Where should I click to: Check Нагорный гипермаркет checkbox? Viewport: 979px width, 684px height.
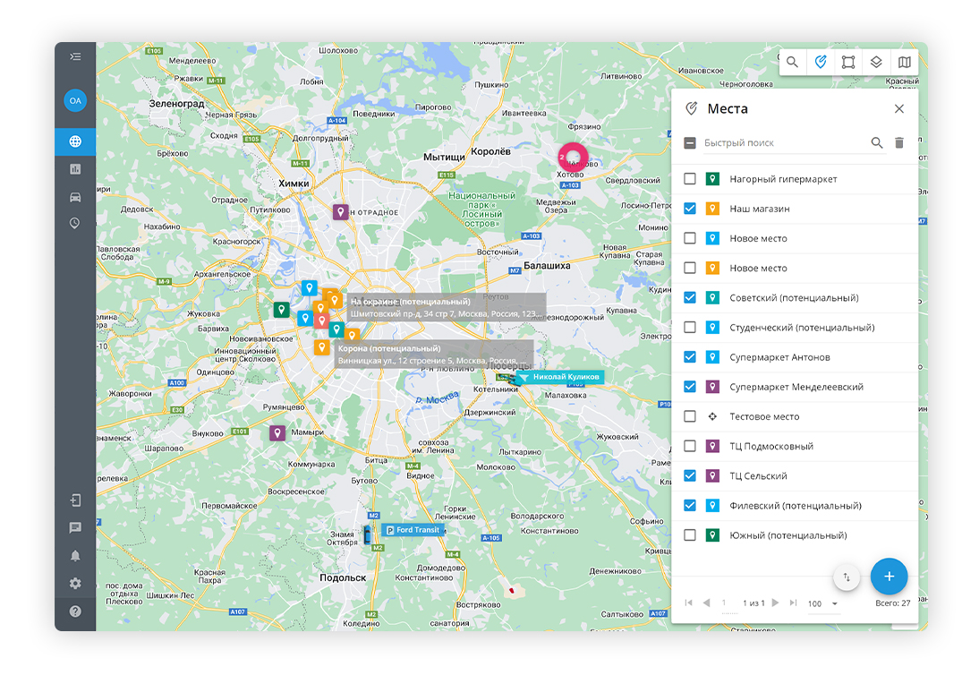[x=690, y=179]
